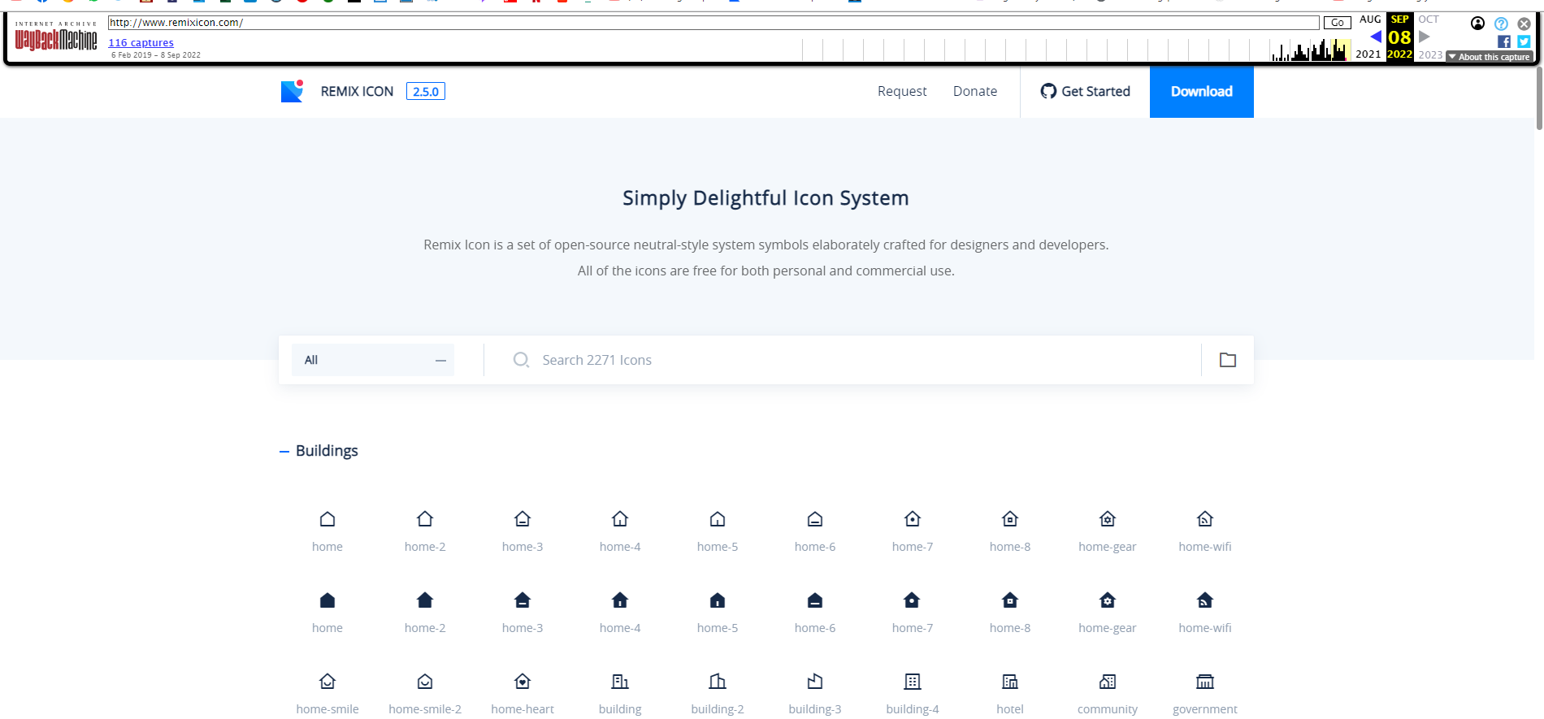Choose the filled home-gear icon
Screen dimensions: 1544x719
1108,600
